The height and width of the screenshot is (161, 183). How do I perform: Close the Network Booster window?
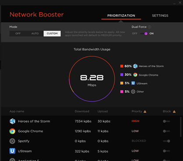[x=180, y=3]
